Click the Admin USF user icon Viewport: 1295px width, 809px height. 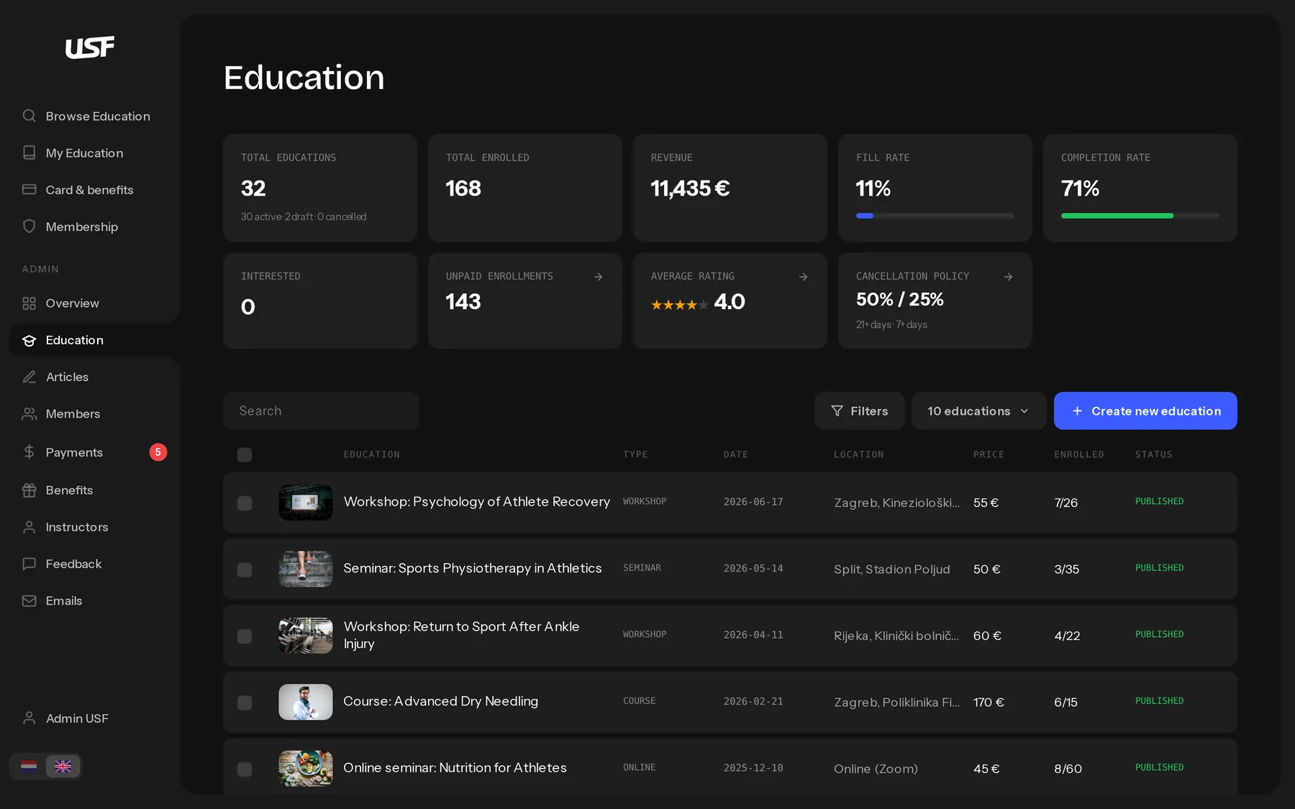(x=29, y=718)
